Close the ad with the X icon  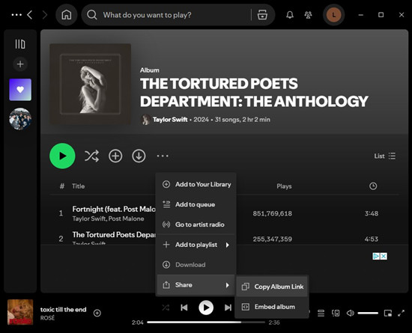point(384,256)
